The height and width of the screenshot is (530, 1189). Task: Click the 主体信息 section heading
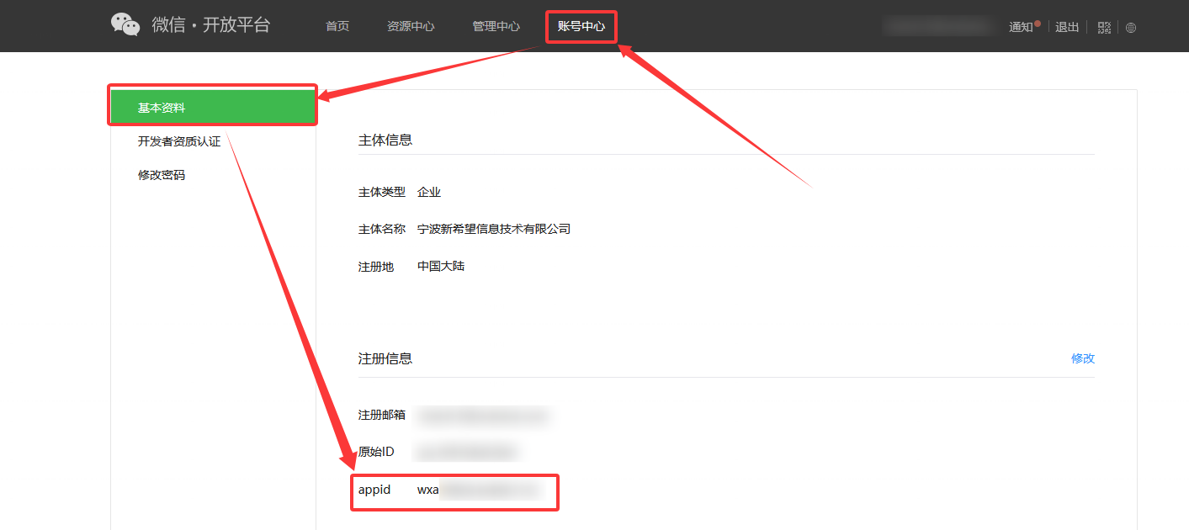[385, 140]
